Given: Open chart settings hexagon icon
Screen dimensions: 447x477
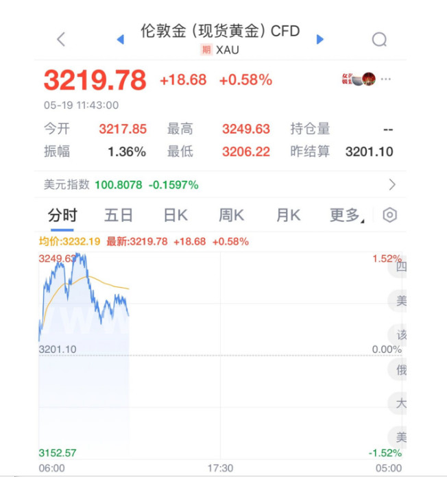Looking at the screenshot, I should coord(389,215).
